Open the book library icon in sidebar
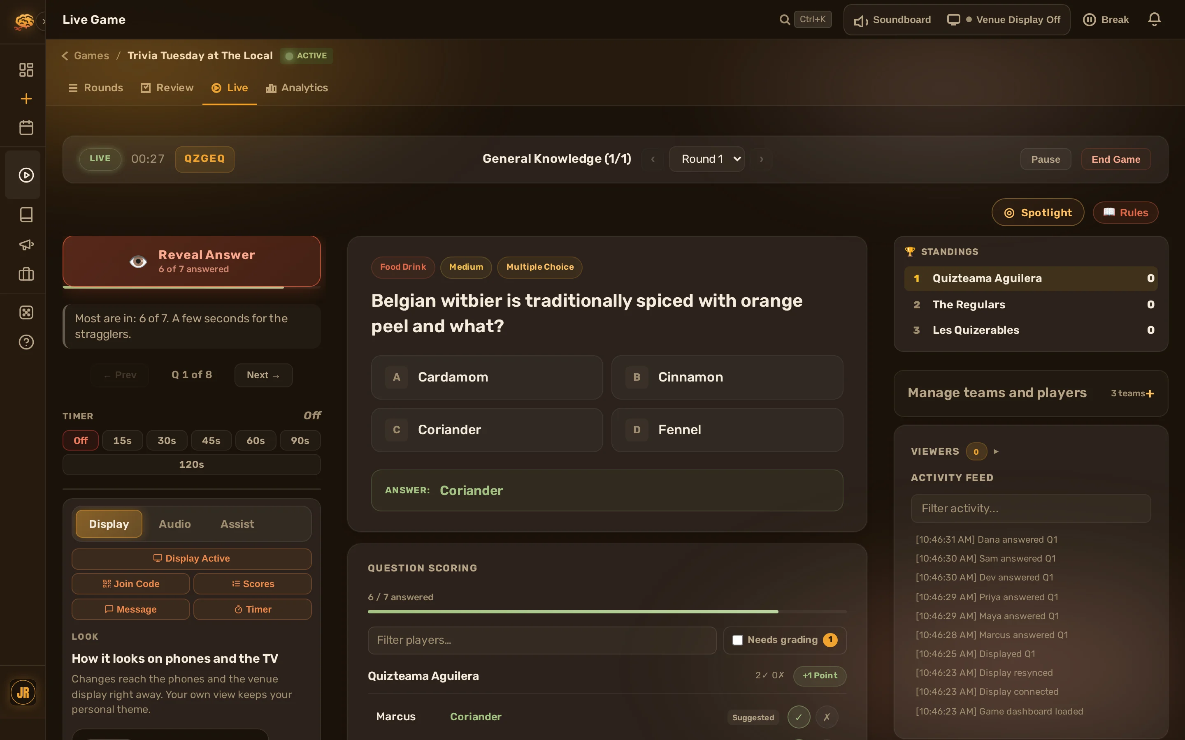Viewport: 1185px width, 740px height. click(x=26, y=214)
